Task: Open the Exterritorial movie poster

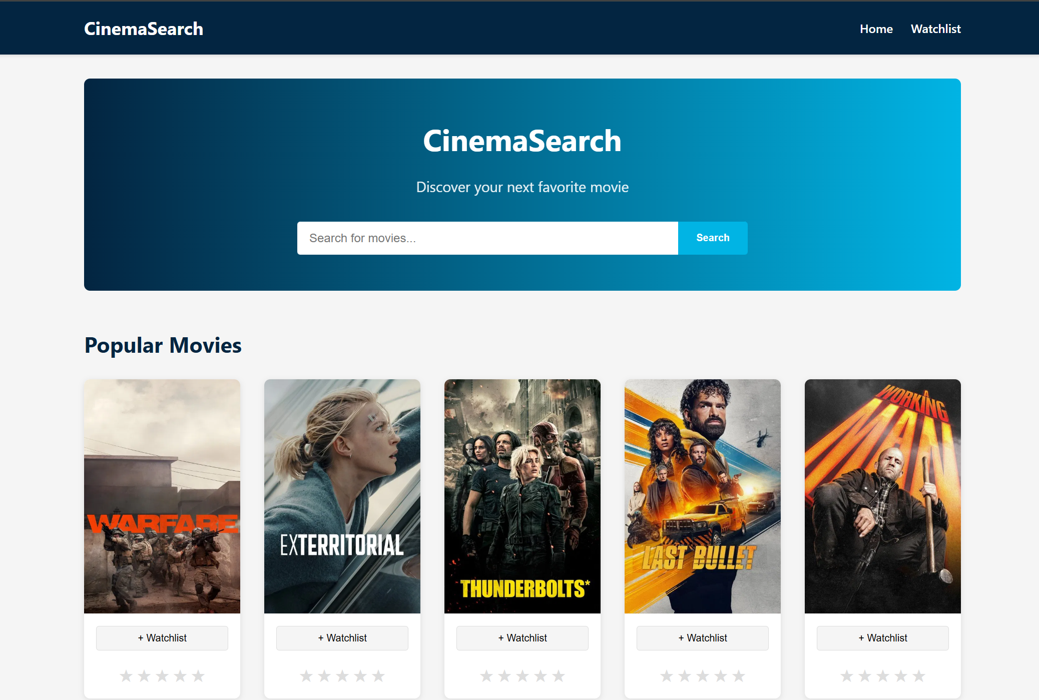Action: point(342,496)
